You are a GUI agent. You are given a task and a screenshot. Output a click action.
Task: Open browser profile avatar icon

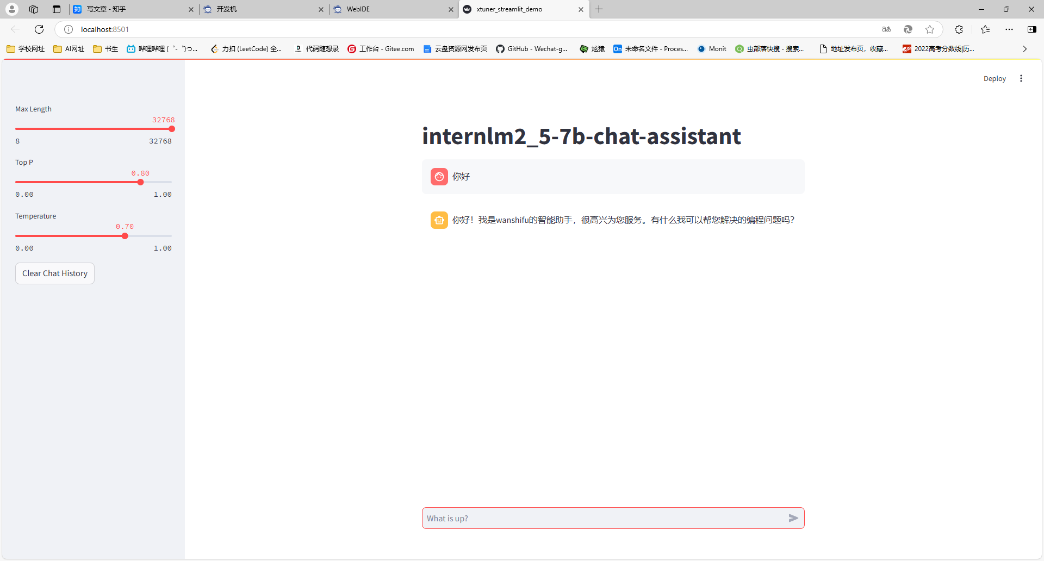[x=12, y=9]
